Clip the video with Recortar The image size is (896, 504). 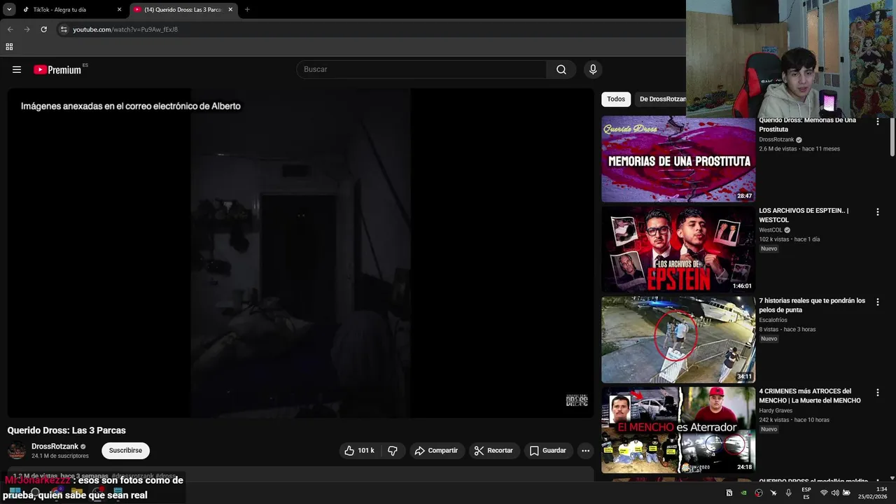pos(493,451)
